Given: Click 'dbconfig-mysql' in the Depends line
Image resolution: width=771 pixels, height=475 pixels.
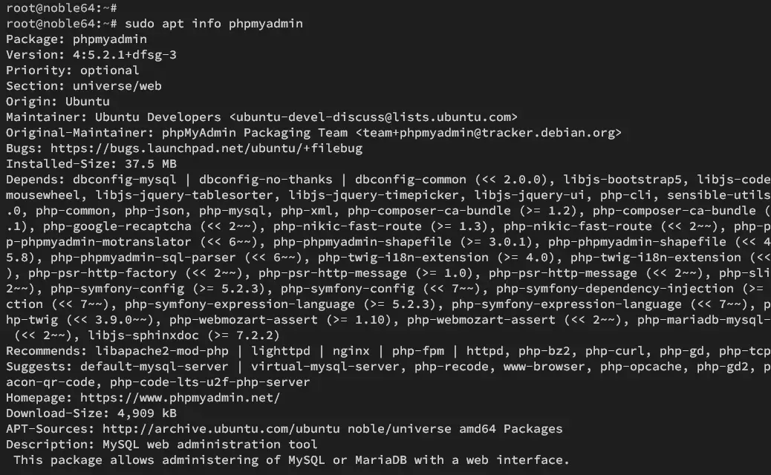Looking at the screenshot, I should tap(124, 180).
